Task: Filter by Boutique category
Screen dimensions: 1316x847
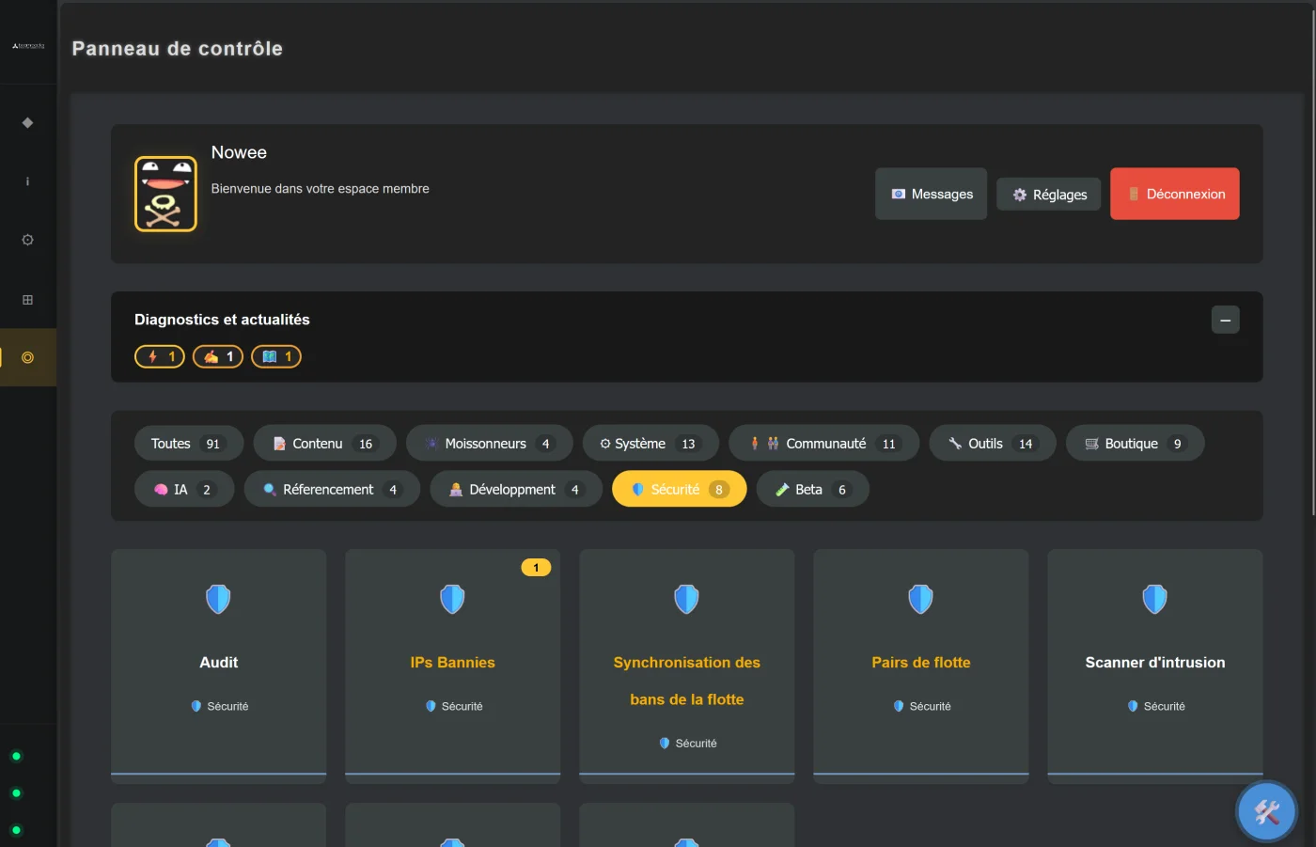Action: tap(1135, 444)
